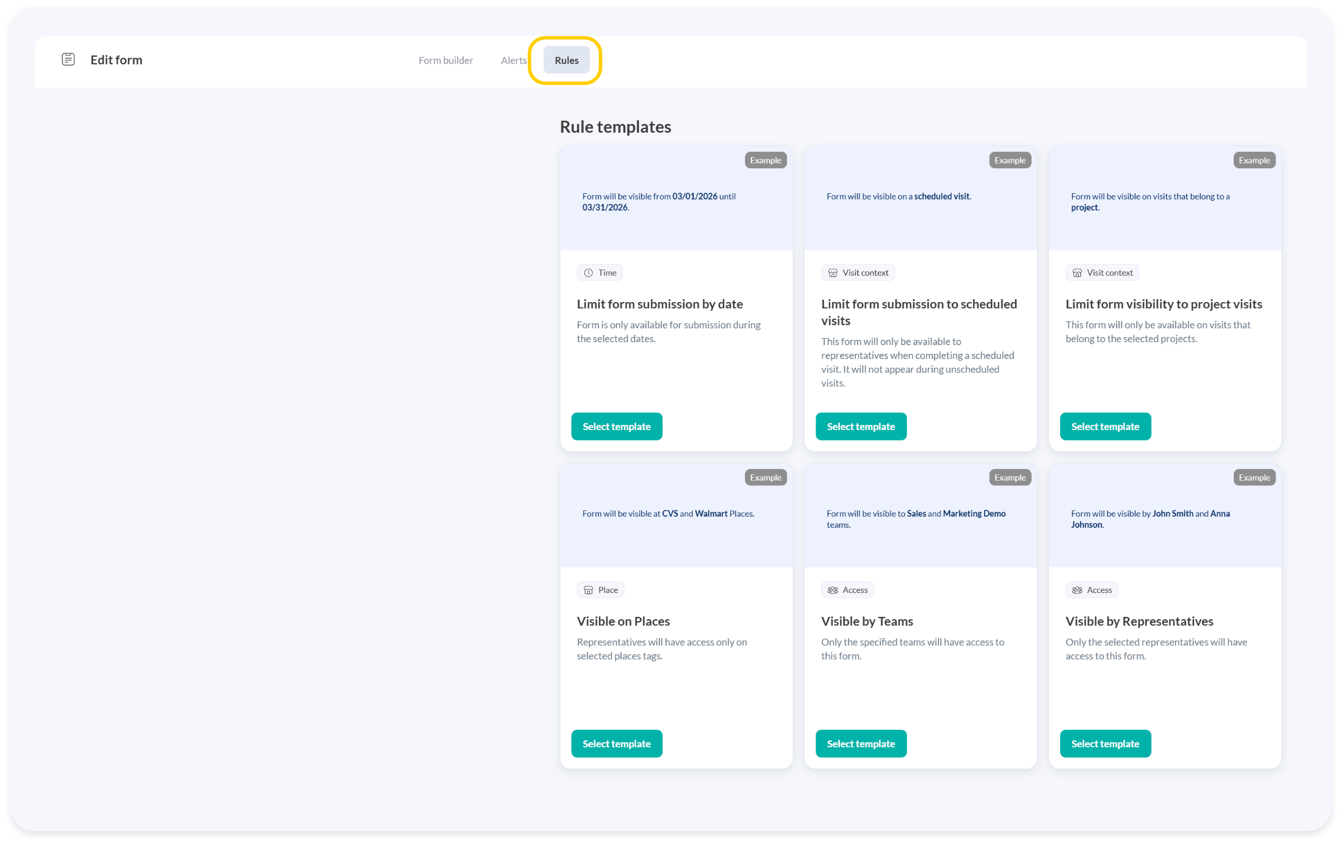Switch to the Form builder tab
This screenshot has height=845, width=1342.
(446, 60)
